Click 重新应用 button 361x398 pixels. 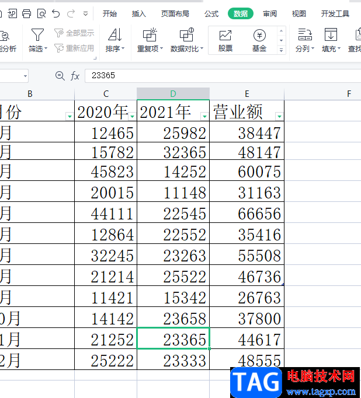(74, 48)
